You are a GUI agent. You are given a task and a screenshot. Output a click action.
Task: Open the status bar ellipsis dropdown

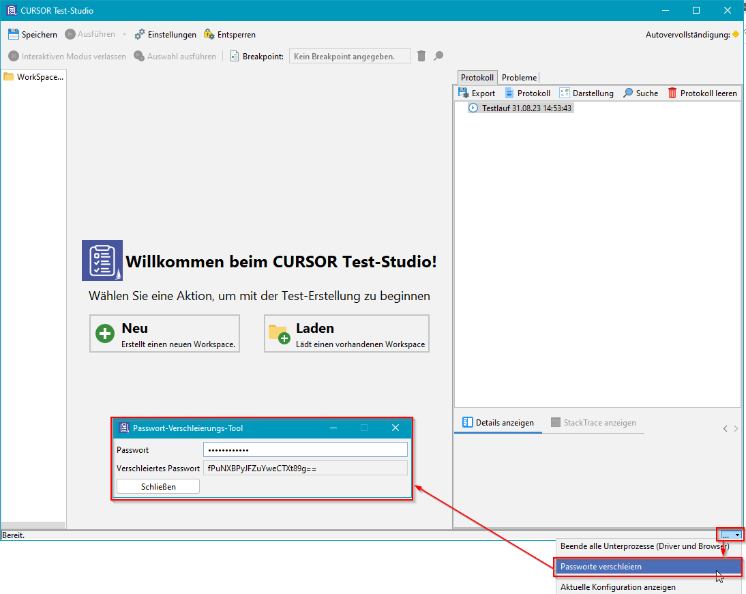[730, 535]
